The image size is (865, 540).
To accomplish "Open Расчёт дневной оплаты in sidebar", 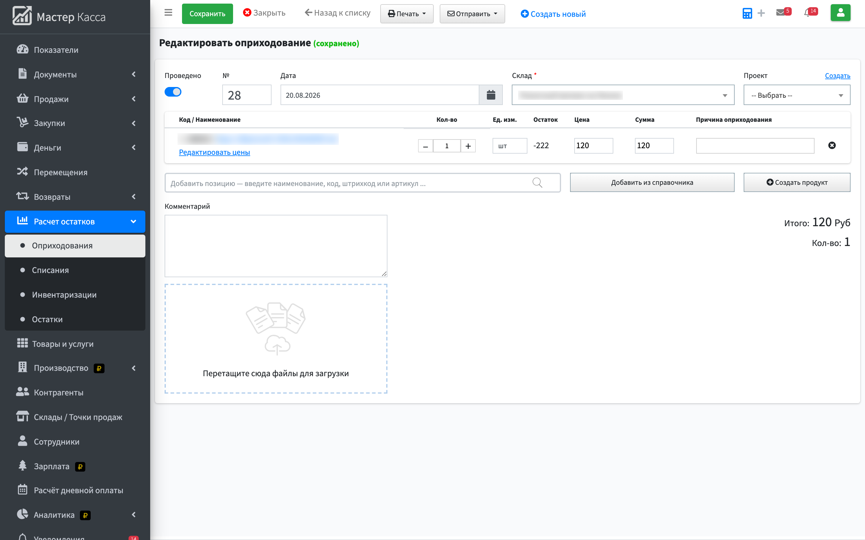I will pos(75,490).
